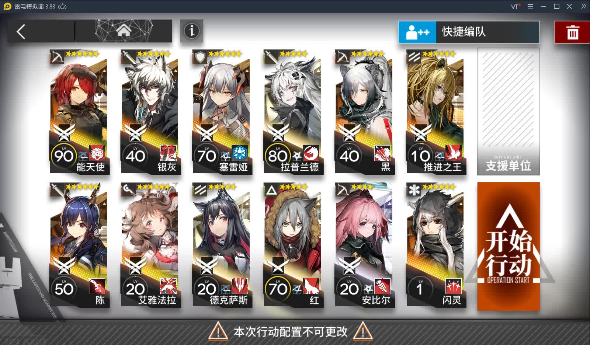This screenshot has width=590, height=345.
Task: Start operation with 开始行动 button
Action: (x=509, y=246)
